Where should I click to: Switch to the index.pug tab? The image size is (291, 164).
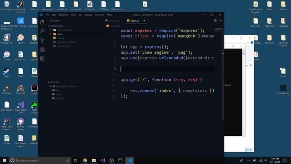tap(112, 21)
